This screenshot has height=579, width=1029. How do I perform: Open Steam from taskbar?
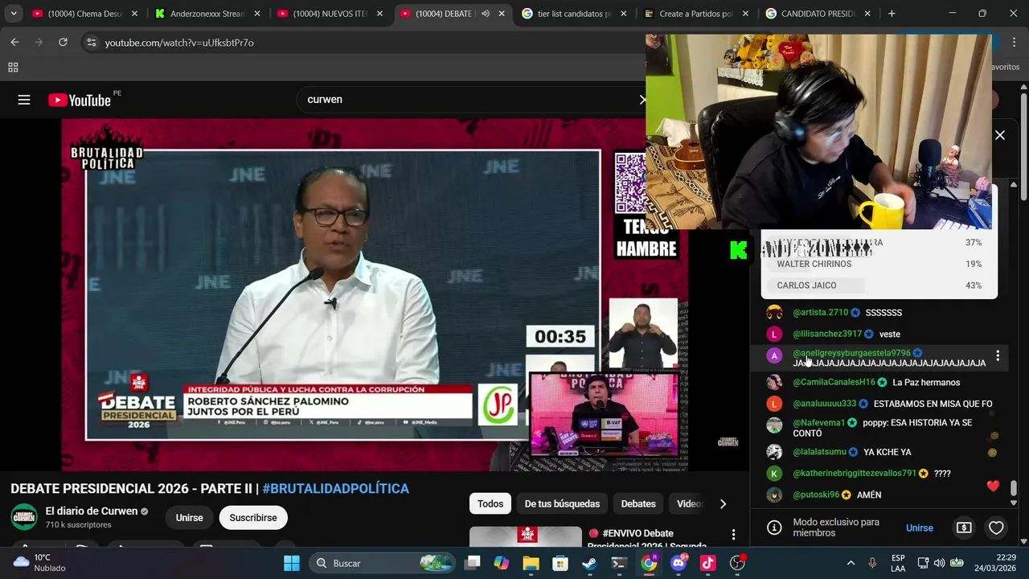tap(589, 563)
